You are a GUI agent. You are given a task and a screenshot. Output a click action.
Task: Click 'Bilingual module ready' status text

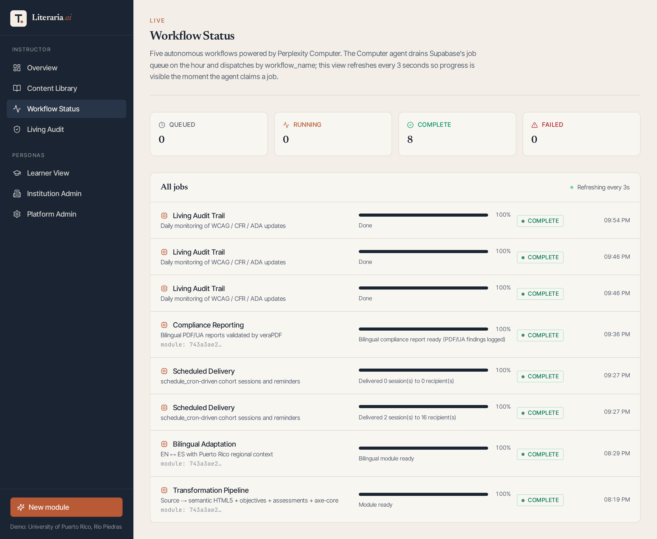[386, 458]
